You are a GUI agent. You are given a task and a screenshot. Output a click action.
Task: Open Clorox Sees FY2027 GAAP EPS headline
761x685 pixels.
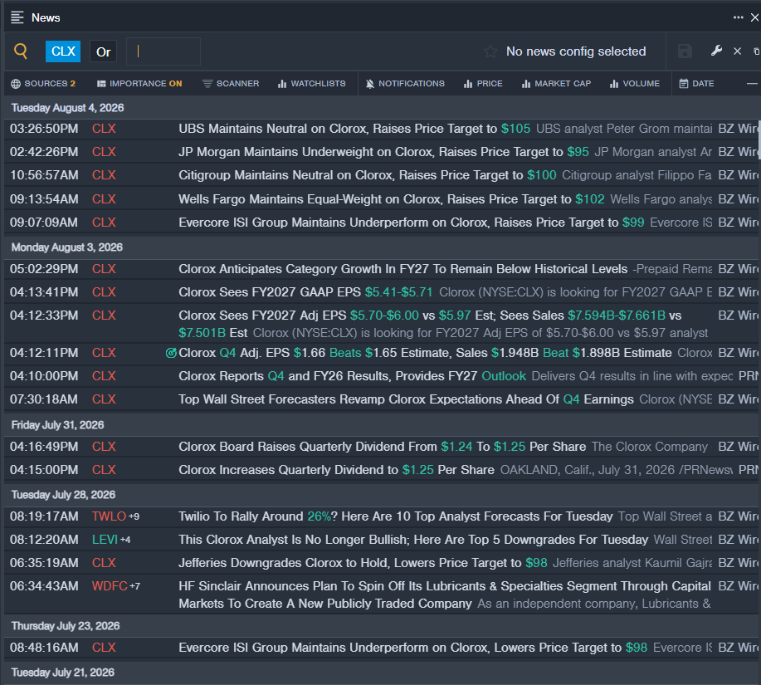coord(305,292)
